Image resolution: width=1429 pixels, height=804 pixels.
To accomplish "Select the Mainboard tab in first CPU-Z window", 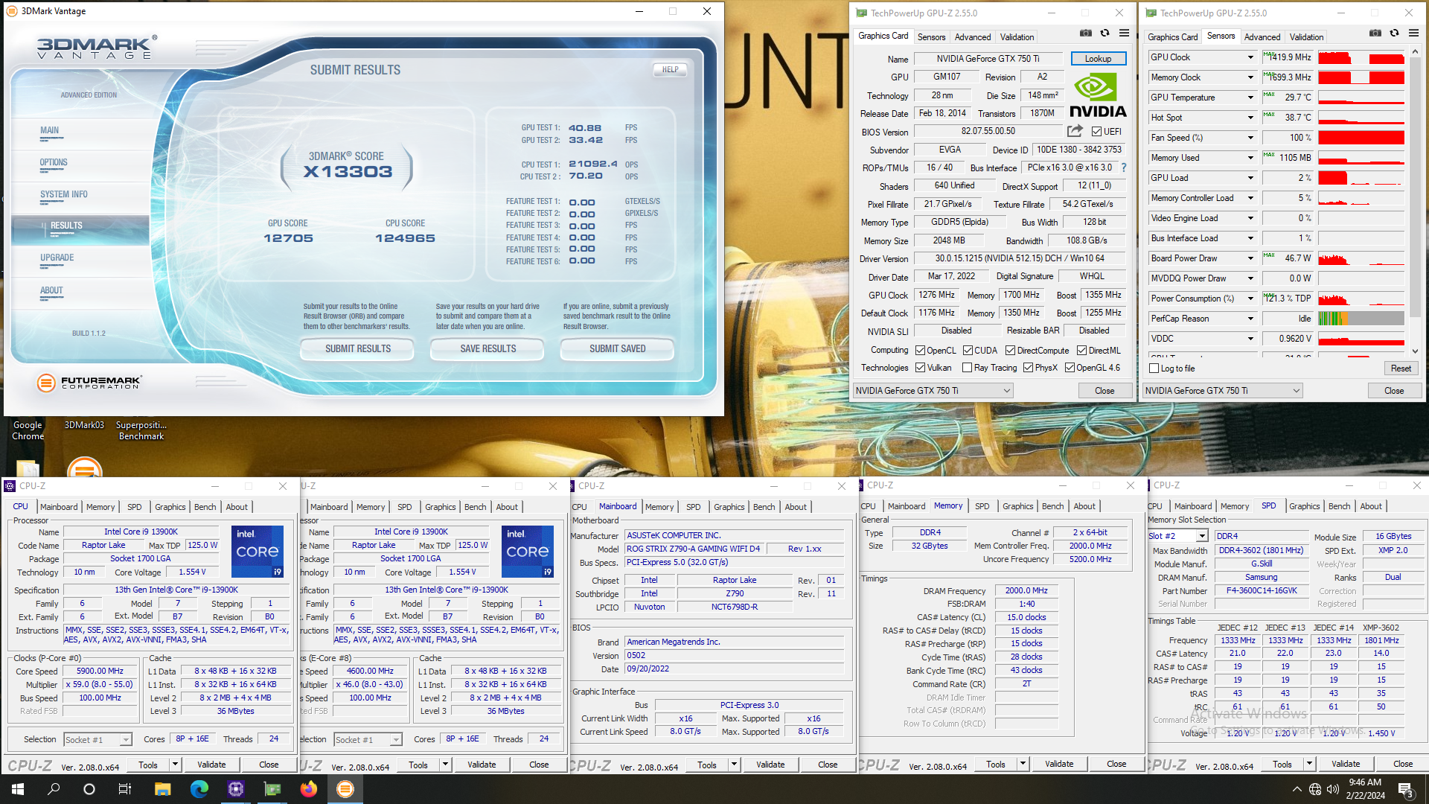I will point(59,507).
